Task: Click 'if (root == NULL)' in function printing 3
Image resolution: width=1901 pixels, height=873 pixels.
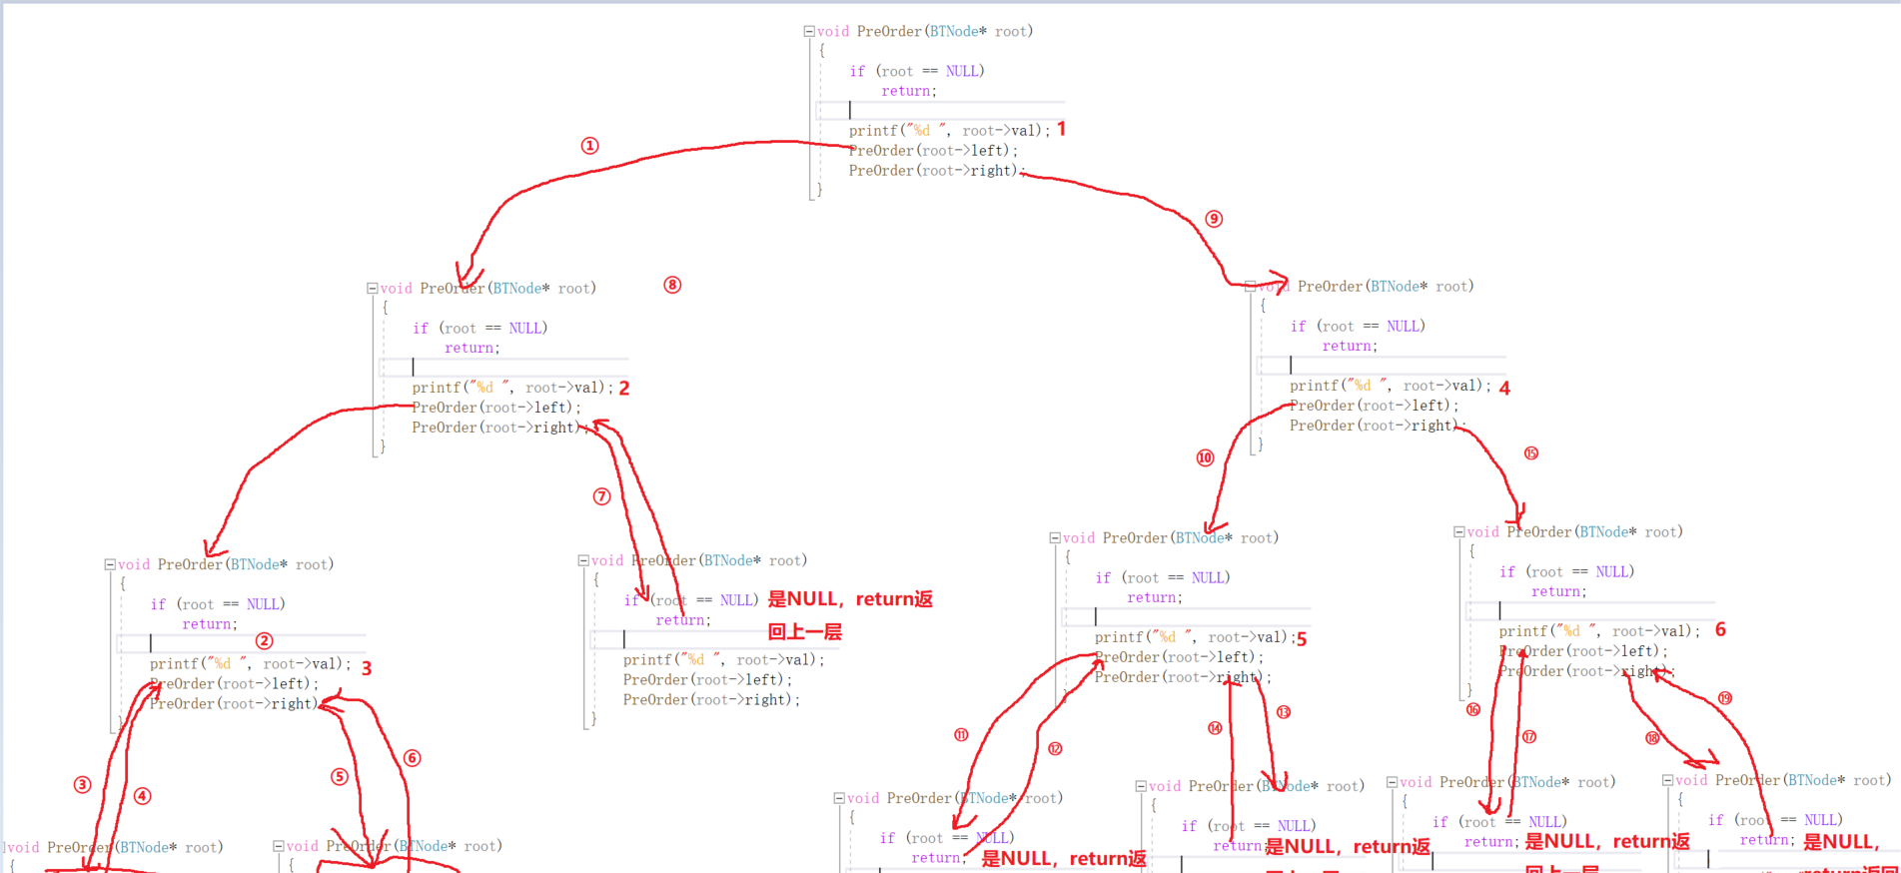Action: click(x=218, y=604)
